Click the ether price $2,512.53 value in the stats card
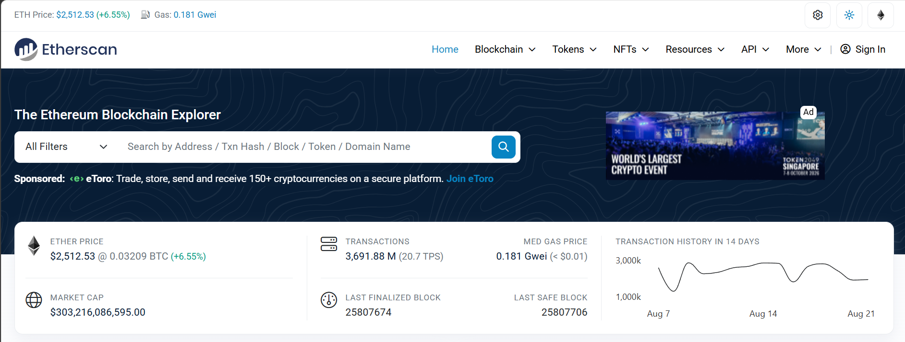The width and height of the screenshot is (905, 342). tap(72, 256)
